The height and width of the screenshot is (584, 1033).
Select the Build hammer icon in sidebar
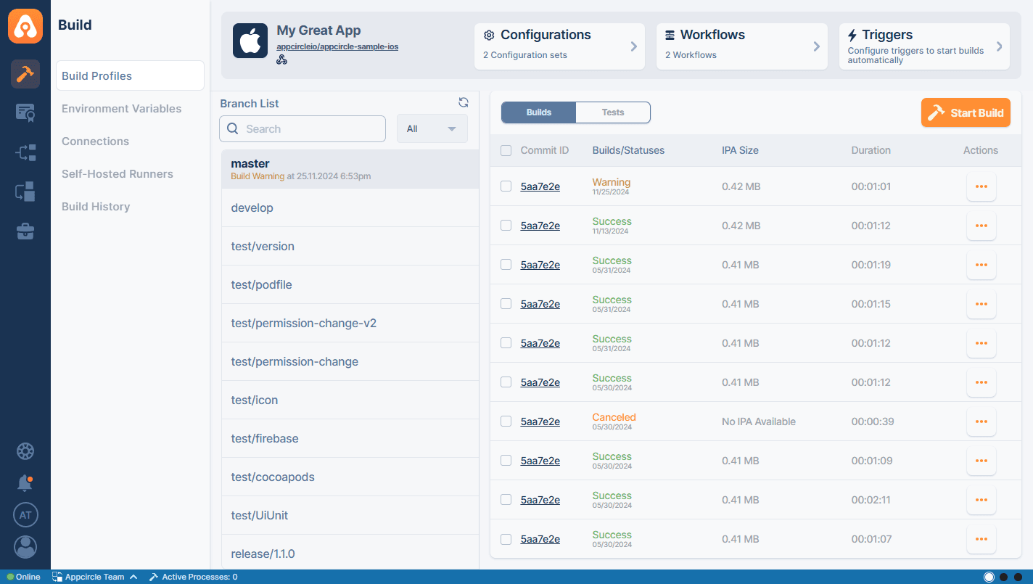25,74
